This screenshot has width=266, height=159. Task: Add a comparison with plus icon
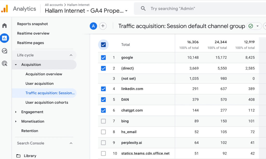click(x=103, y=26)
